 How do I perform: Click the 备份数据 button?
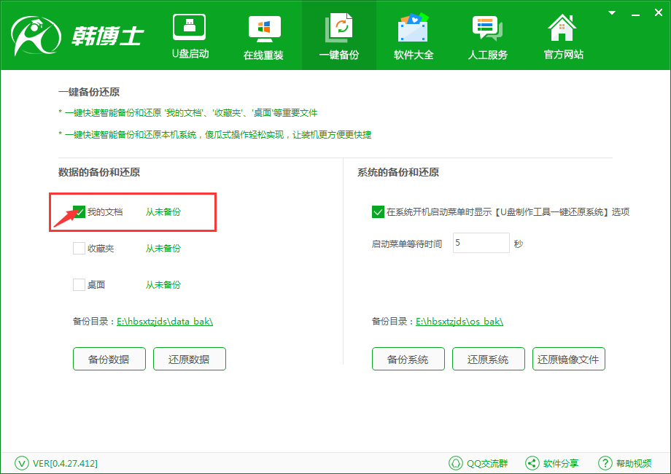tap(109, 359)
